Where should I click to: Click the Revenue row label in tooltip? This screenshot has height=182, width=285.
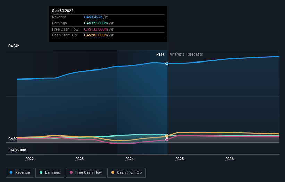pyautogui.click(x=59, y=17)
